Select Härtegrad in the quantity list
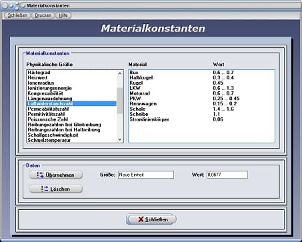302x242 pixels. (x=71, y=73)
